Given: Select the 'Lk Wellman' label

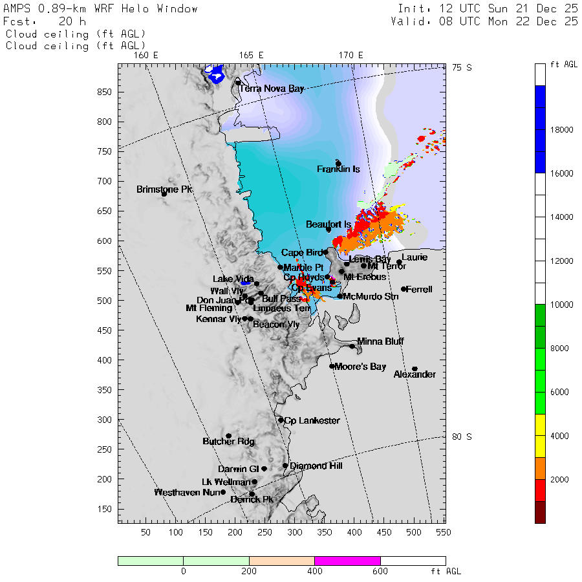Looking at the screenshot, I should coord(226,482).
